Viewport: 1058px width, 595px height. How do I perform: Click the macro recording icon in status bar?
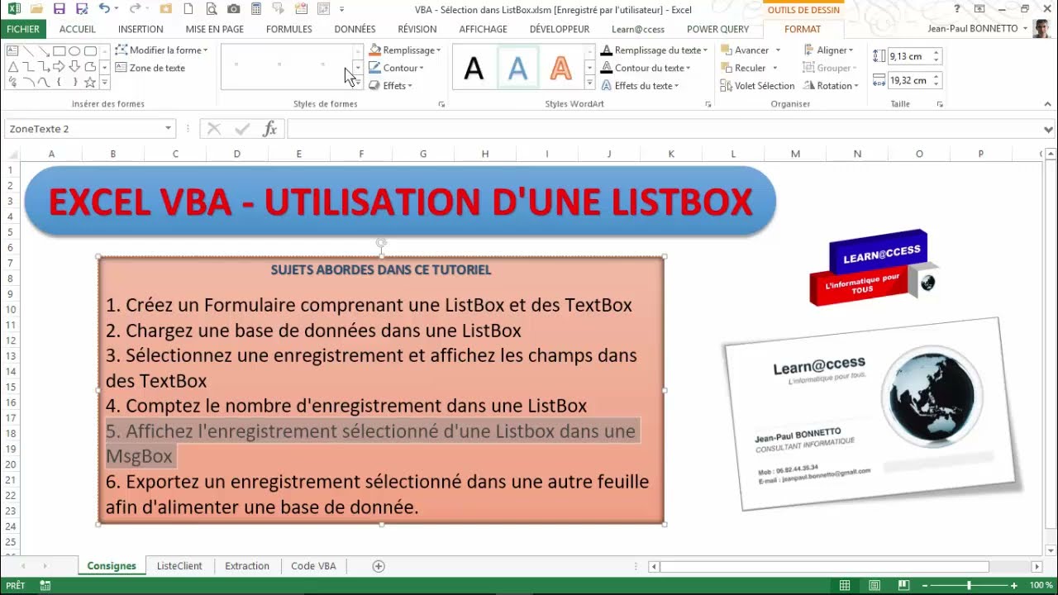[x=44, y=586]
